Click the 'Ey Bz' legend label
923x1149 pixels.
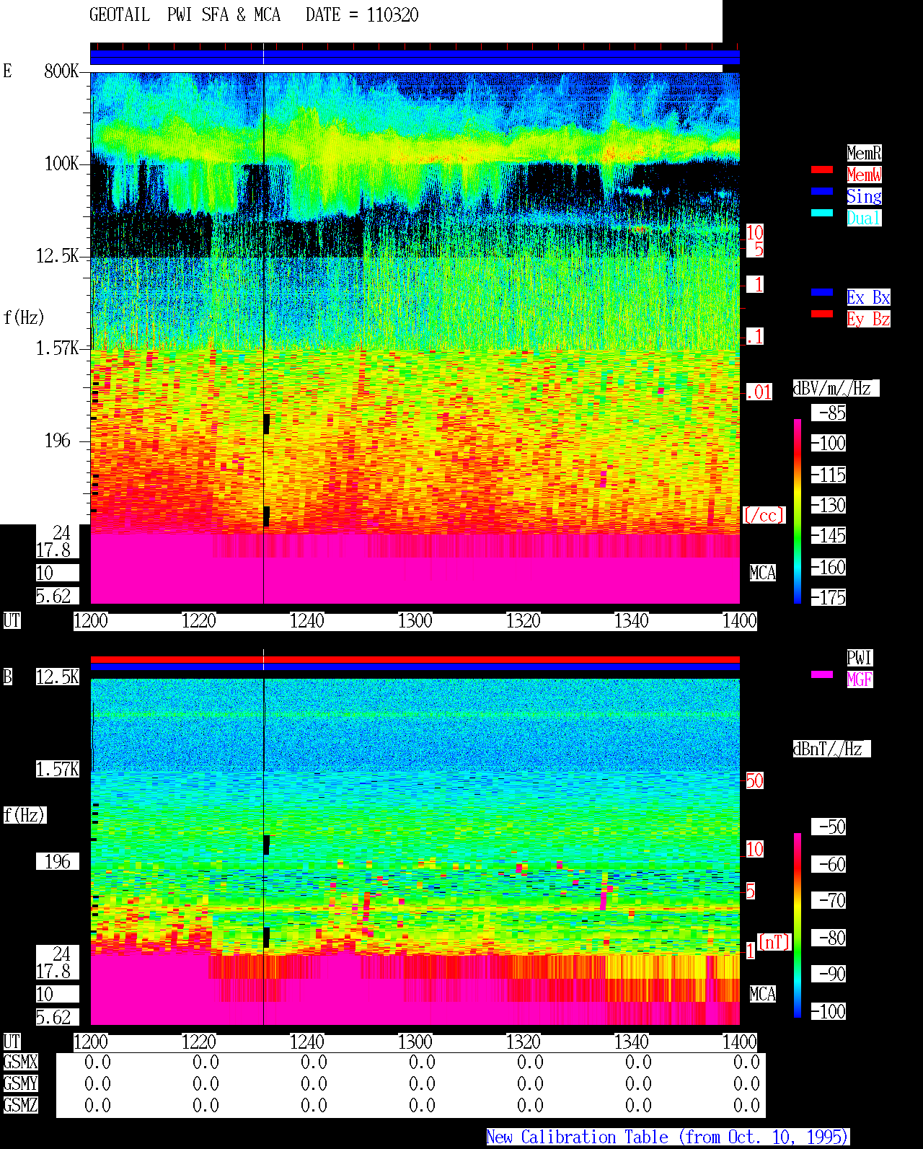point(868,319)
